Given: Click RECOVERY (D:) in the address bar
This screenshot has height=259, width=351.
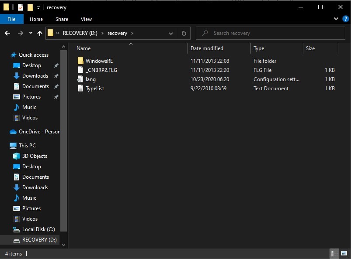Looking at the screenshot, I should click(80, 33).
